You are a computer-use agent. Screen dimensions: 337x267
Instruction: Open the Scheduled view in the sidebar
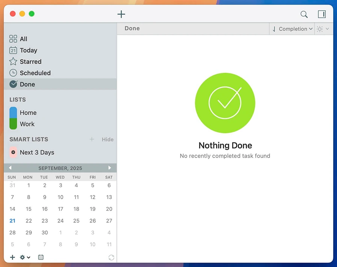point(35,73)
